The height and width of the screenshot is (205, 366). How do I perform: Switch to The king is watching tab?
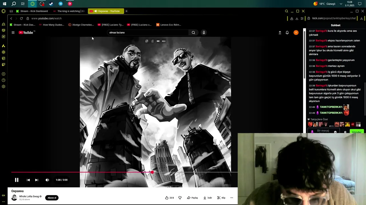click(x=69, y=11)
